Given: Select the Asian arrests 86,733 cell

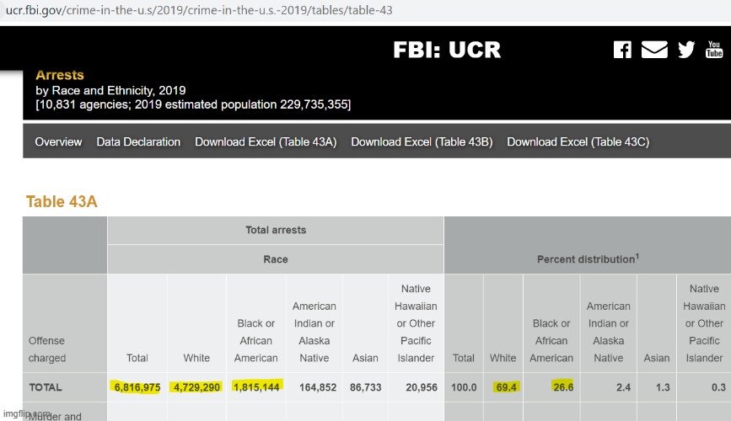Looking at the screenshot, I should (365, 386).
